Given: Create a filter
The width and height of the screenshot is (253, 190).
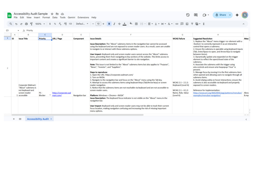Looking at the screenshot, I should pos(192,24).
